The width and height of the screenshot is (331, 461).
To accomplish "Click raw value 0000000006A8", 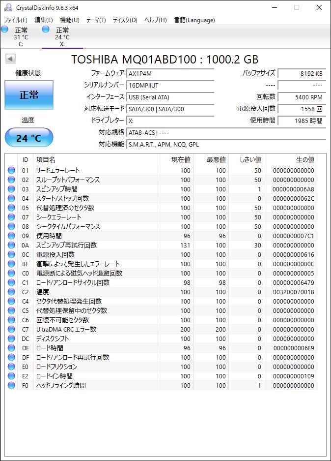I will pos(293,189).
